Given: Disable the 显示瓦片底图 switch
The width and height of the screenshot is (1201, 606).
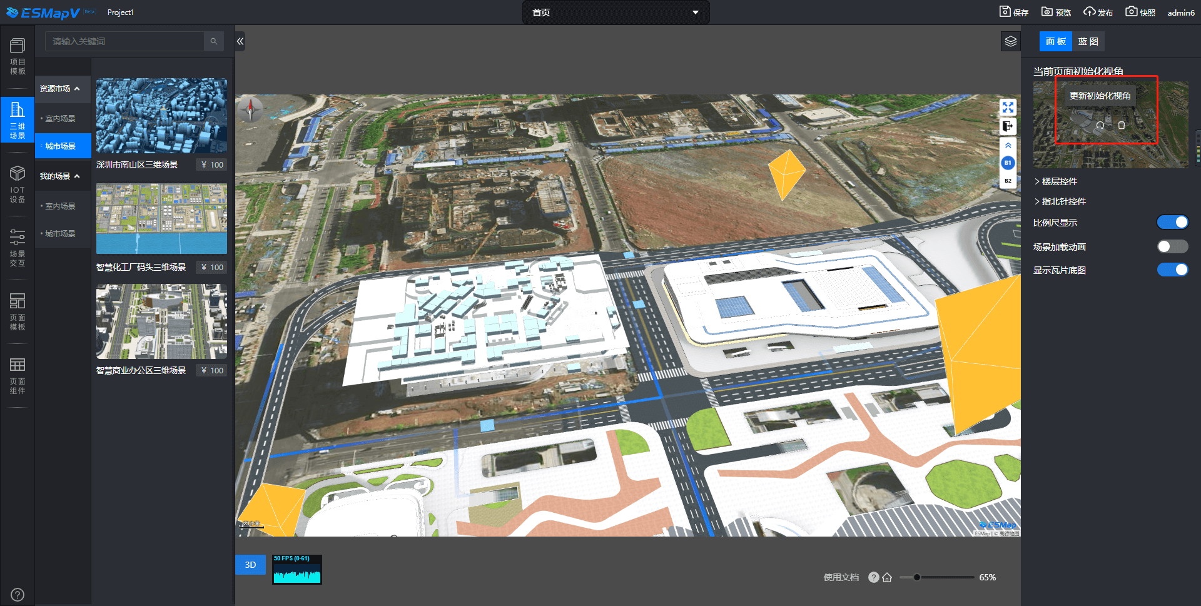Looking at the screenshot, I should [1172, 270].
